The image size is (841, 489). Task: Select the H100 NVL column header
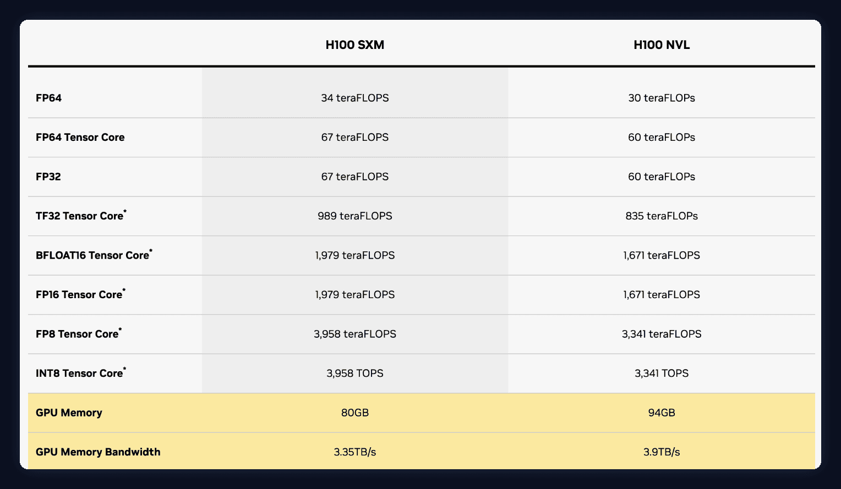coord(662,45)
